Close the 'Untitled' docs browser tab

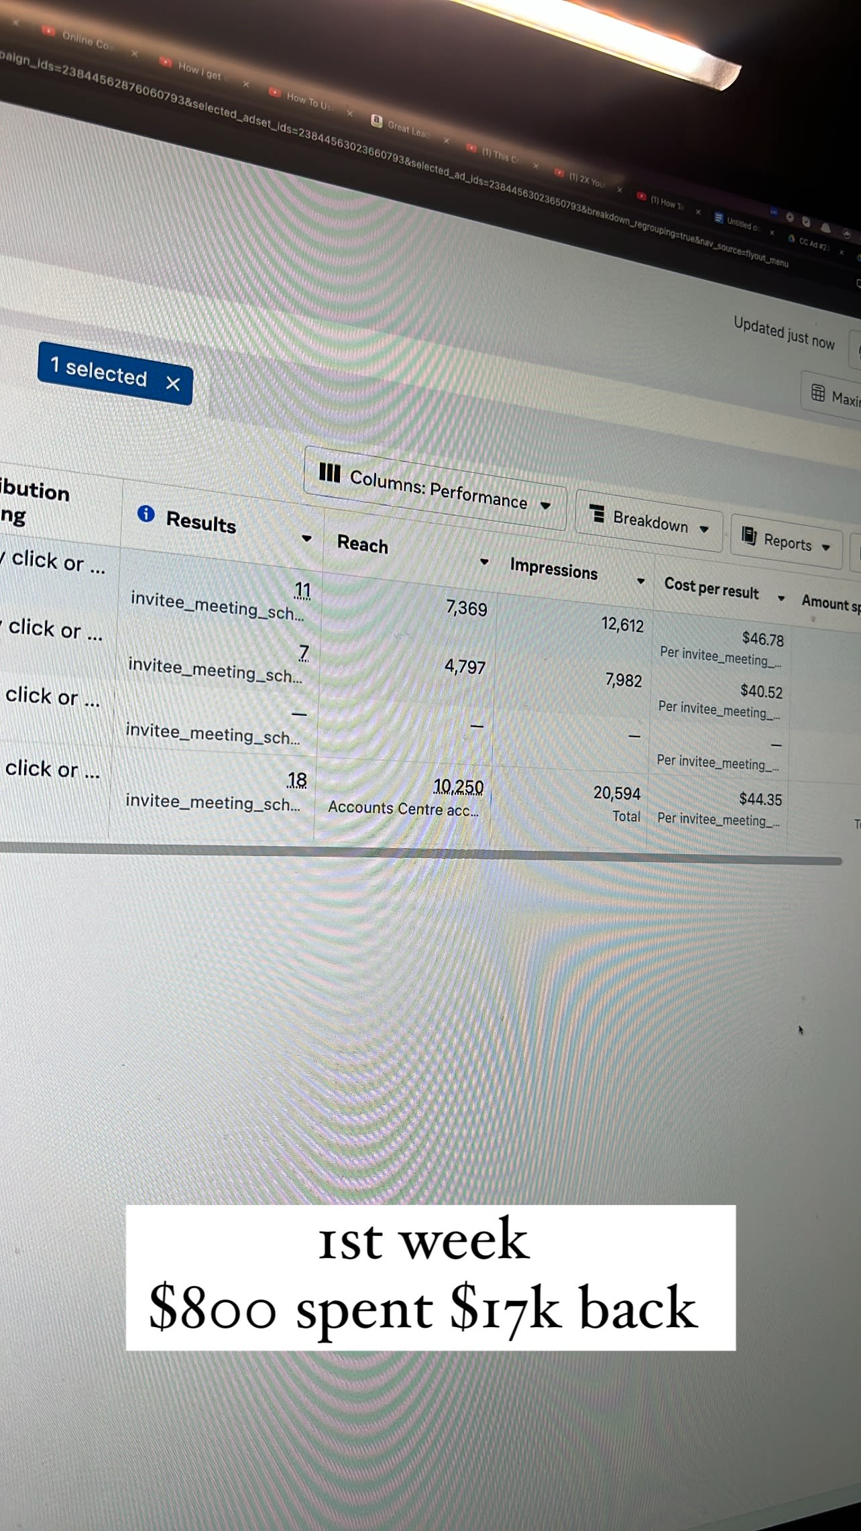(x=772, y=233)
